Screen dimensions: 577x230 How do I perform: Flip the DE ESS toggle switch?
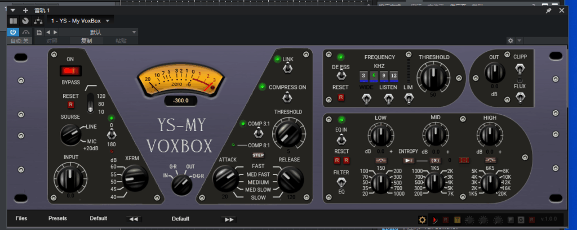pyautogui.click(x=341, y=75)
